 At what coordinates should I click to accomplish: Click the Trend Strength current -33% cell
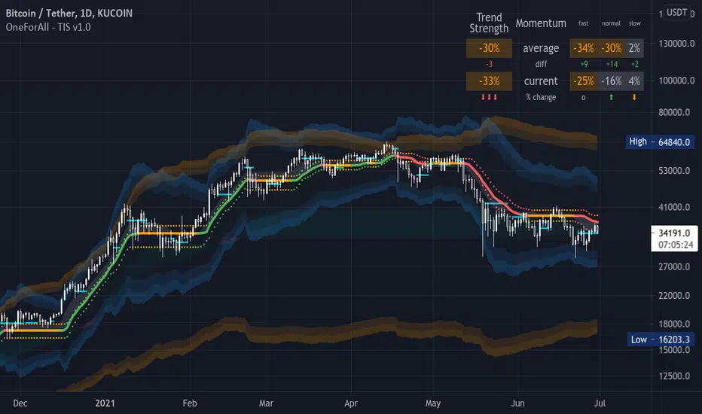click(x=489, y=81)
